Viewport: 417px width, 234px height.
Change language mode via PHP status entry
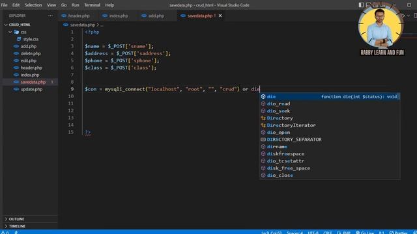pos(344,233)
